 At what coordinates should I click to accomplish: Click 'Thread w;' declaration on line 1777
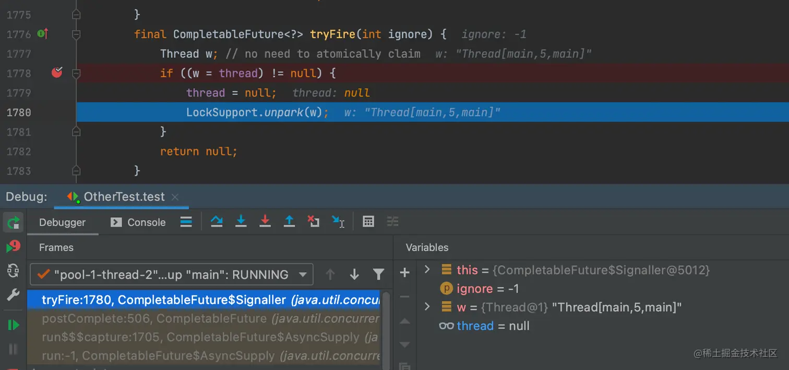pos(189,54)
